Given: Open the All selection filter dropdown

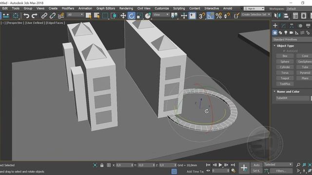Looking at the screenshot, I should (x=75, y=15).
